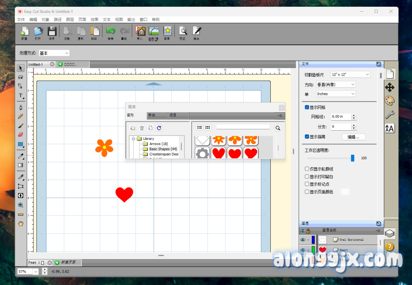Select the Basic Shapes (44) folder
The height and width of the screenshot is (285, 412).
pyautogui.click(x=163, y=149)
